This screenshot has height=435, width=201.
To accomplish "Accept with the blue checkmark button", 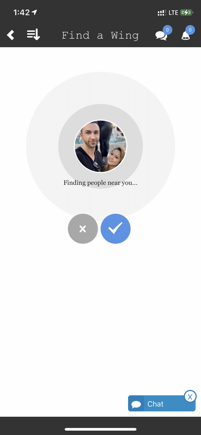I will click(115, 229).
